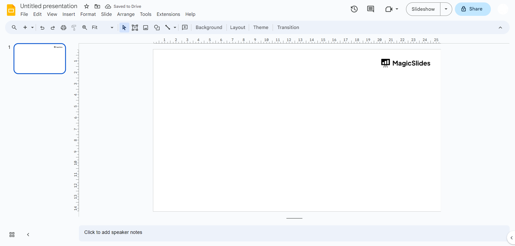Select slide 1 thumbnail
Screen dimensions: 515x246
click(40, 59)
